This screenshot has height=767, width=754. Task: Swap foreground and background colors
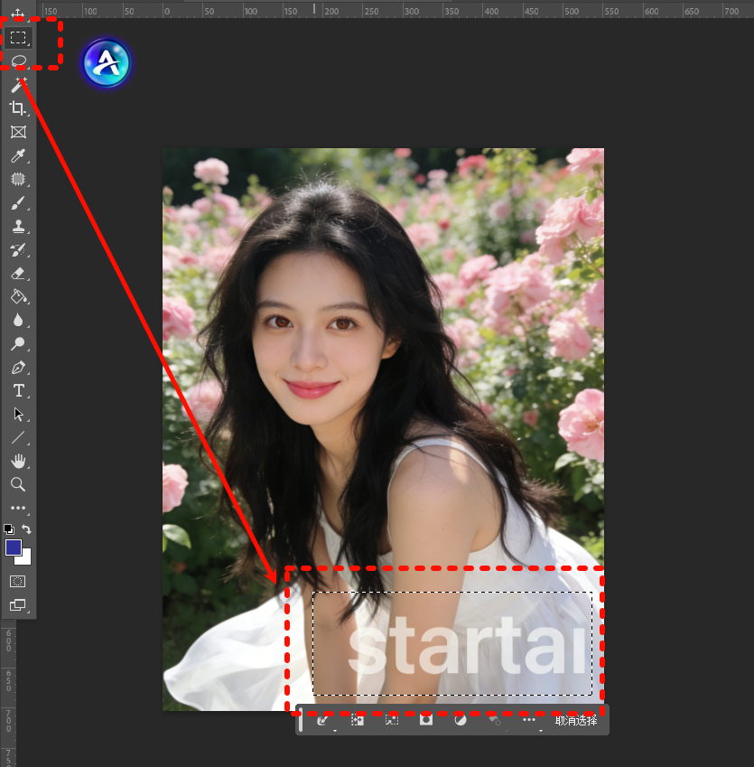(27, 529)
